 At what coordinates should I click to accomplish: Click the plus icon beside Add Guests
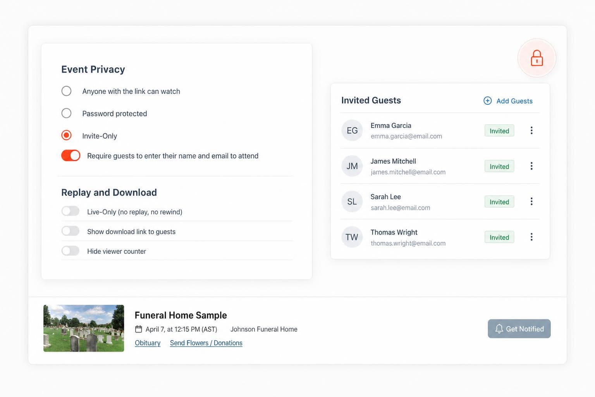coord(488,101)
